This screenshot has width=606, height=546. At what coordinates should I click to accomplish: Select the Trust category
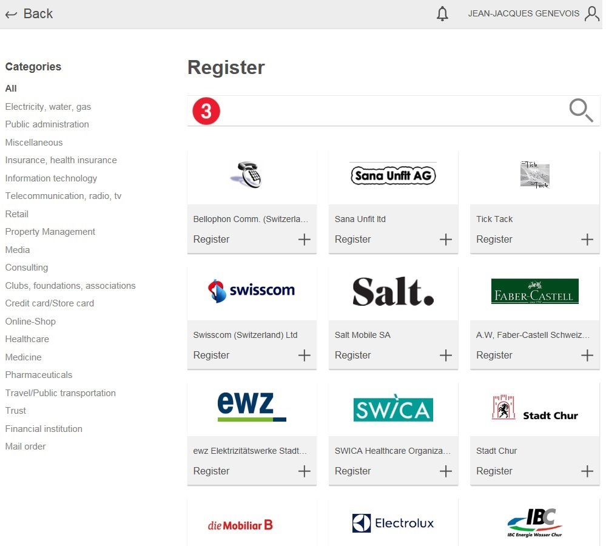(x=15, y=411)
